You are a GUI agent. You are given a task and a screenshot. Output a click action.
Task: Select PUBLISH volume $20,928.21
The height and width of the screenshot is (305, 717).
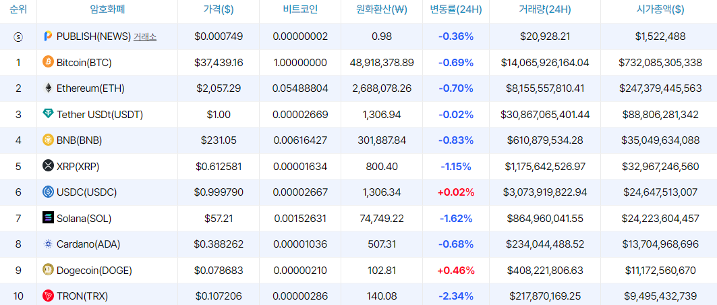tap(545, 36)
